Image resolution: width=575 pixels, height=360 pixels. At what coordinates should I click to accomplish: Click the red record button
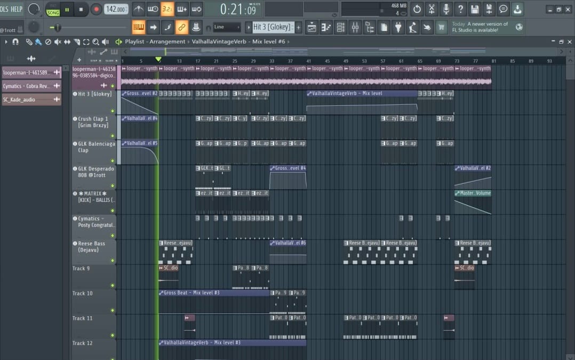click(97, 10)
